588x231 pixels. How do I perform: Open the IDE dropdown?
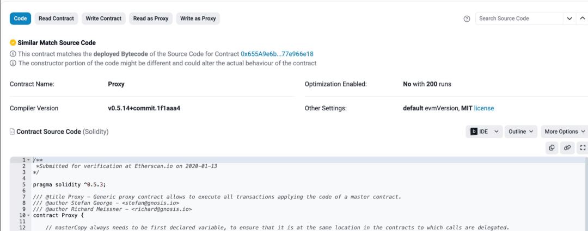tap(484, 132)
